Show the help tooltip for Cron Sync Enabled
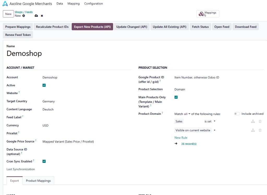Viewport: 267px width, 195px height. [x=34, y=160]
